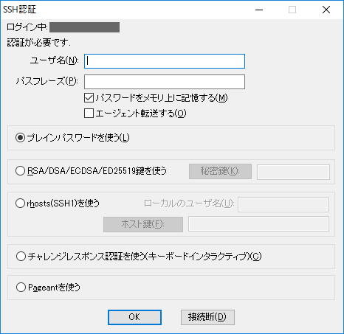Click the パスフレーズ input field
This screenshot has width=344, height=334.
(x=165, y=82)
